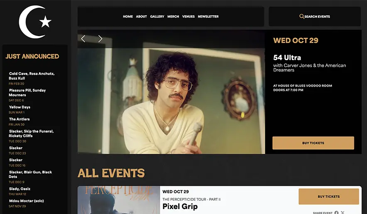This screenshot has width=367, height=214.
Task: Open the Merch menu item
Action: [x=173, y=16]
